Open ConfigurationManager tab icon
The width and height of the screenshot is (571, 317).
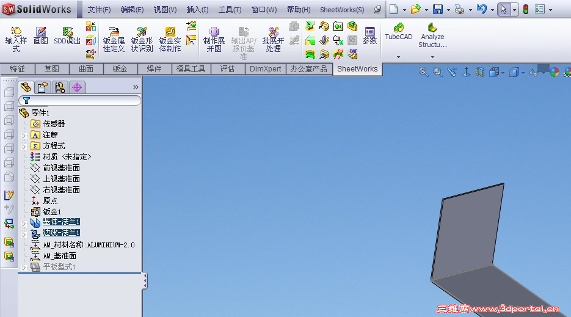point(60,87)
